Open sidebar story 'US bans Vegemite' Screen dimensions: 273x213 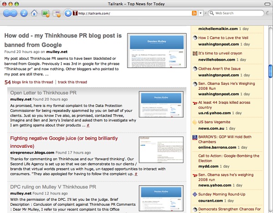click(214, 122)
